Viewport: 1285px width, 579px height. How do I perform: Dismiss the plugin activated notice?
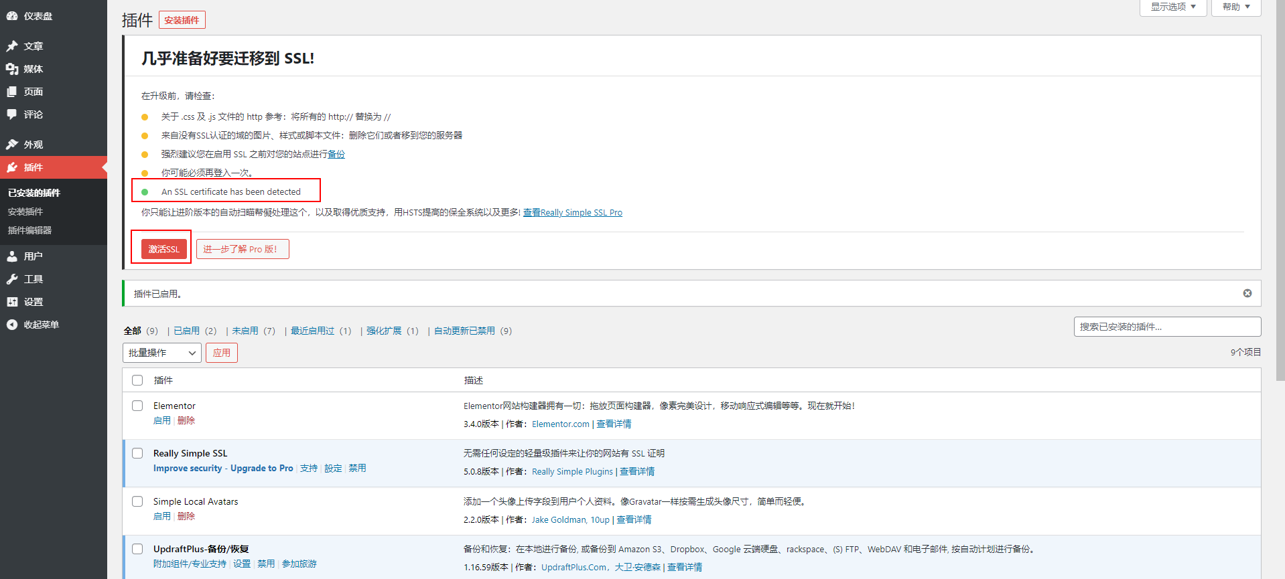tap(1247, 293)
